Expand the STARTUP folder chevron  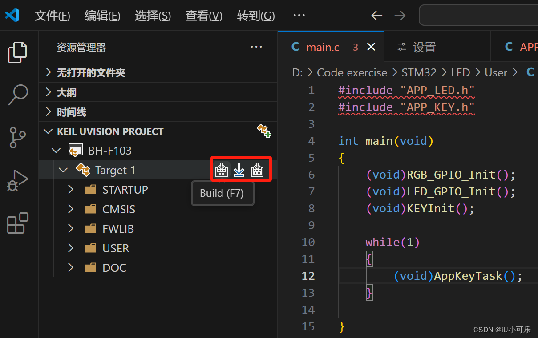[71, 190]
